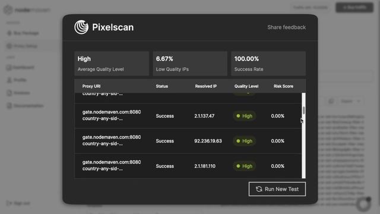Click the resolved IP 2.1.137.47
This screenshot has width=380, height=214.
204,116
